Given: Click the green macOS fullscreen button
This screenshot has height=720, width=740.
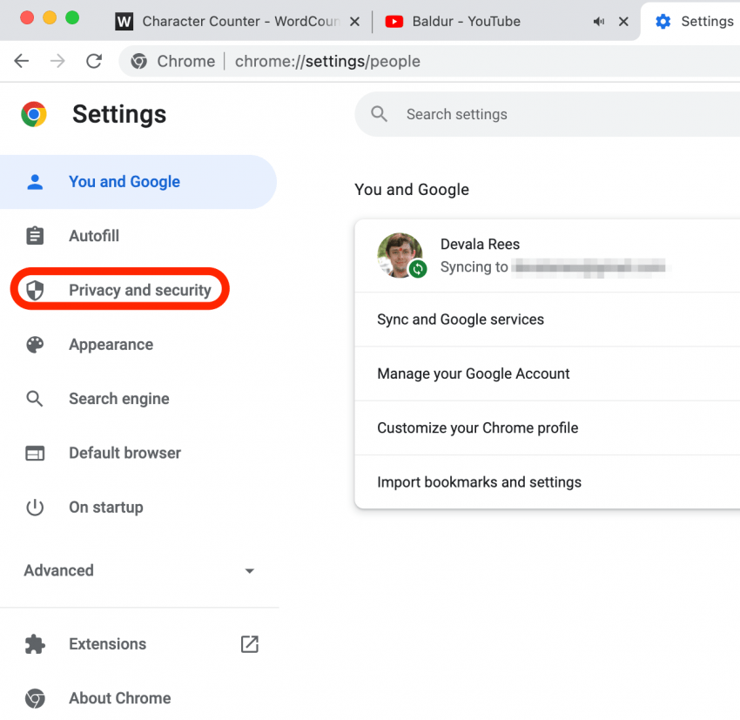Looking at the screenshot, I should pyautogui.click(x=72, y=18).
